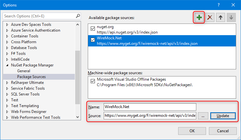
Task: Uncheck the nuget.org package source
Action: [93, 29]
